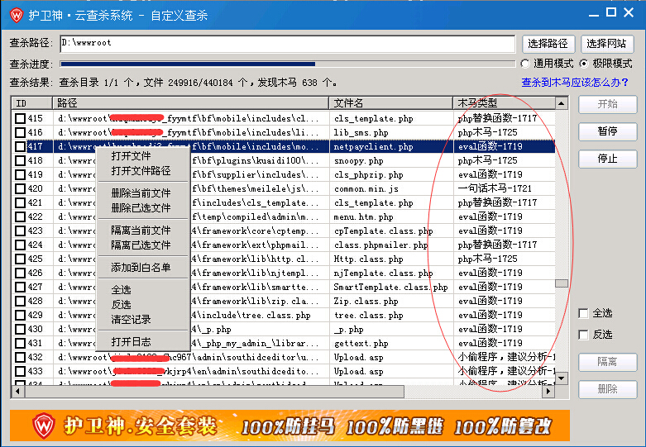Choose 隔离已选文件 from context menu

coord(141,245)
